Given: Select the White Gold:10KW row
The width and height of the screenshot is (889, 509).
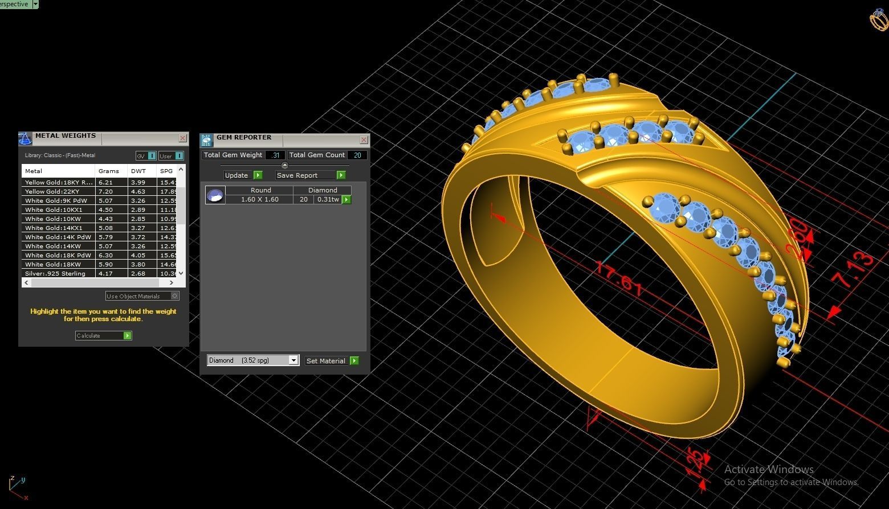Looking at the screenshot, I should pyautogui.click(x=99, y=219).
